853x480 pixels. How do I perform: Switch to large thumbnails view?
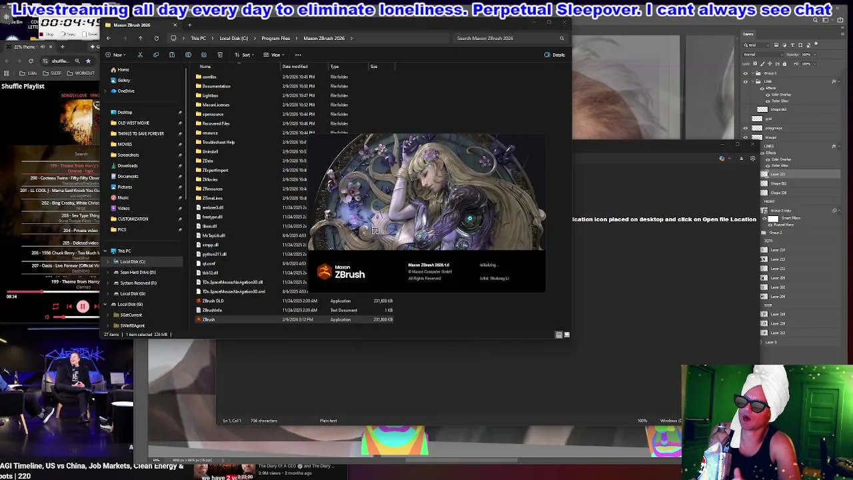click(566, 335)
